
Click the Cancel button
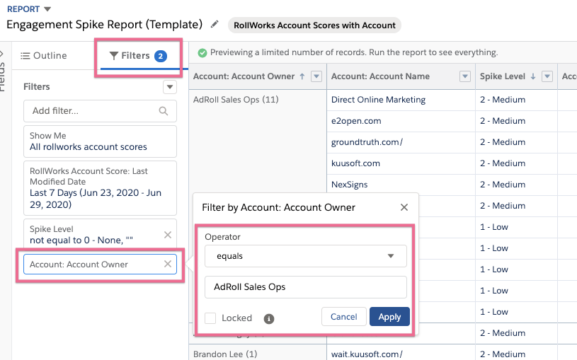click(343, 317)
